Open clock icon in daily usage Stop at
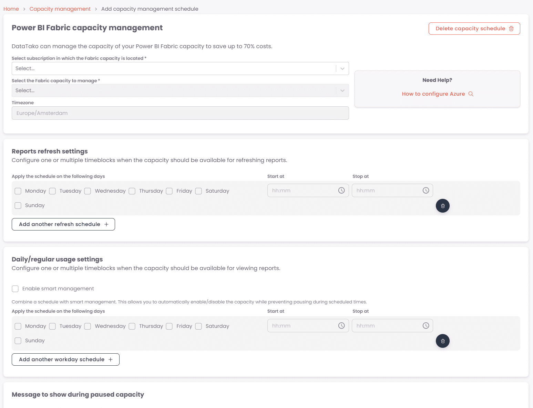 pos(426,325)
